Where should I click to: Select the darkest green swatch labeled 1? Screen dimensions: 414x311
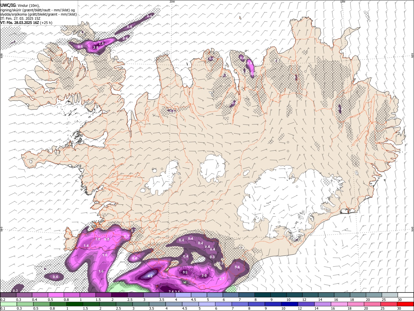pos(75,304)
